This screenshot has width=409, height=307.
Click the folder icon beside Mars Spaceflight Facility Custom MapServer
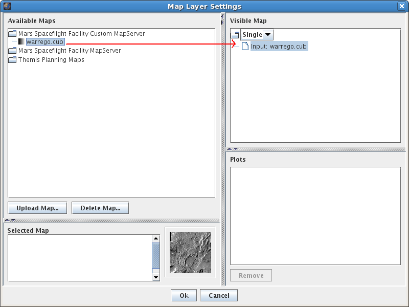tap(12, 33)
